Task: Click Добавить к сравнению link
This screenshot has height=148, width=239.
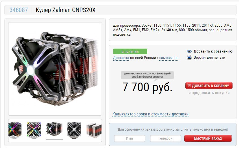Action: [213, 51]
